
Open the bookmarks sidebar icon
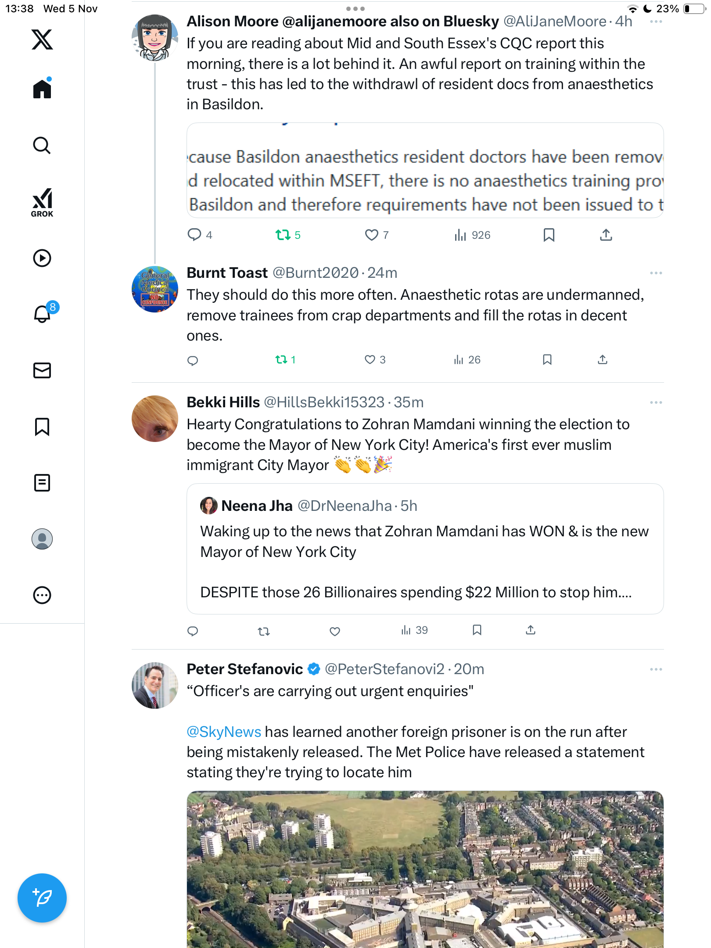(42, 427)
